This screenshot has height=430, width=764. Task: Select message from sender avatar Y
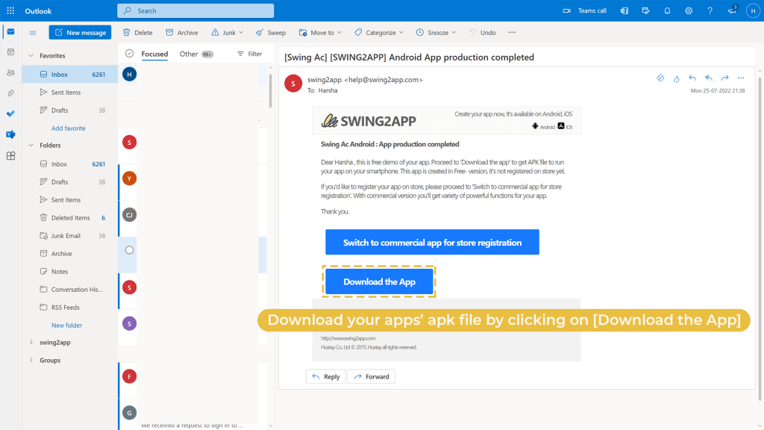point(129,178)
